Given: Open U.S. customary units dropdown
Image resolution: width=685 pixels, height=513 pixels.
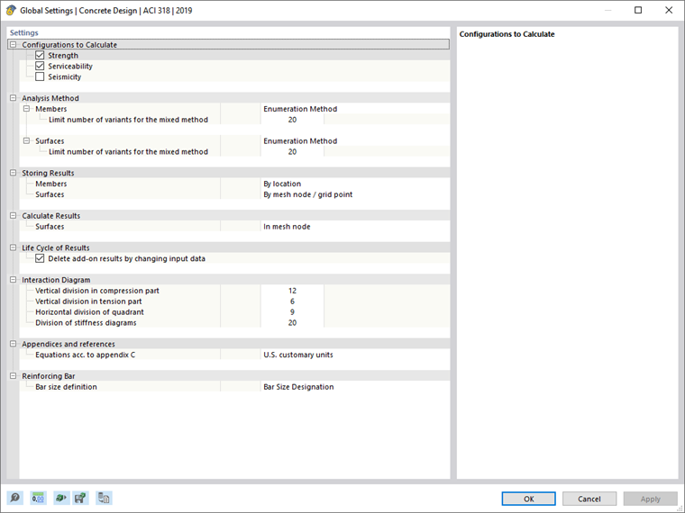Looking at the screenshot, I should (355, 355).
